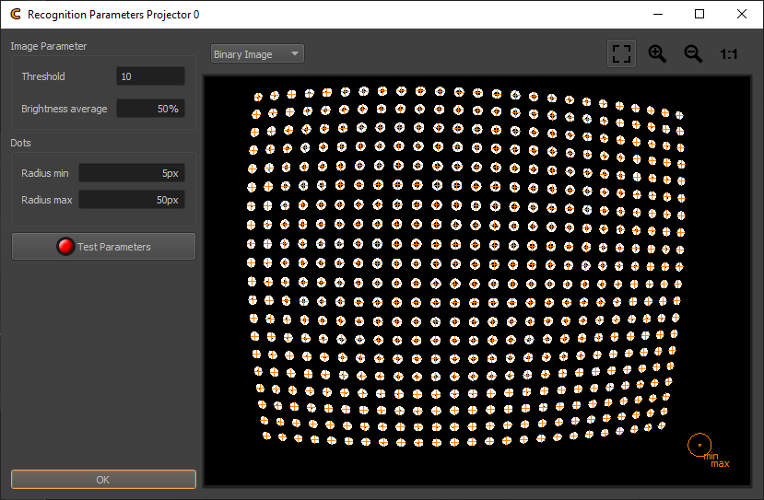Set preview to 1:1 scale
The height and width of the screenshot is (500, 764).
tap(728, 54)
